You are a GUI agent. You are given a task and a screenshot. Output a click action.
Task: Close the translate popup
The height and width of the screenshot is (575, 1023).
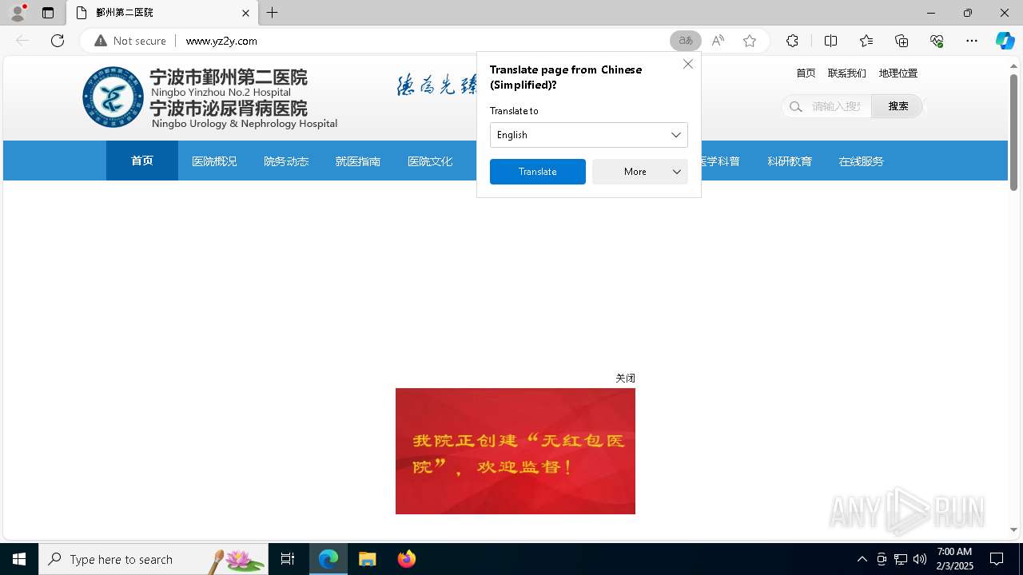click(687, 64)
